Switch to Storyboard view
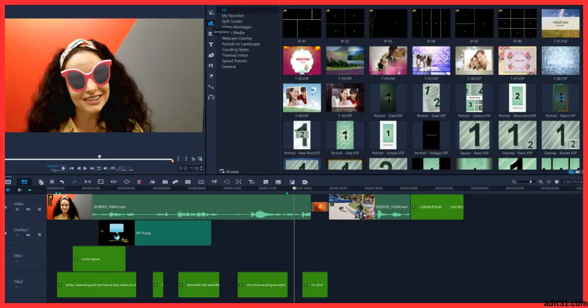Image resolution: width=588 pixels, height=308 pixels. pos(8,182)
